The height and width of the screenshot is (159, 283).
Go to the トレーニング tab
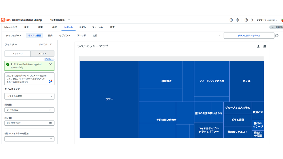point(10,27)
